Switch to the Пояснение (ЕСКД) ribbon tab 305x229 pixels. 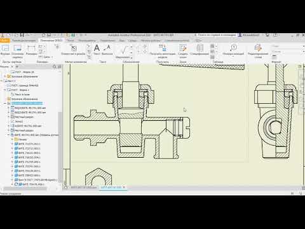click(51, 40)
